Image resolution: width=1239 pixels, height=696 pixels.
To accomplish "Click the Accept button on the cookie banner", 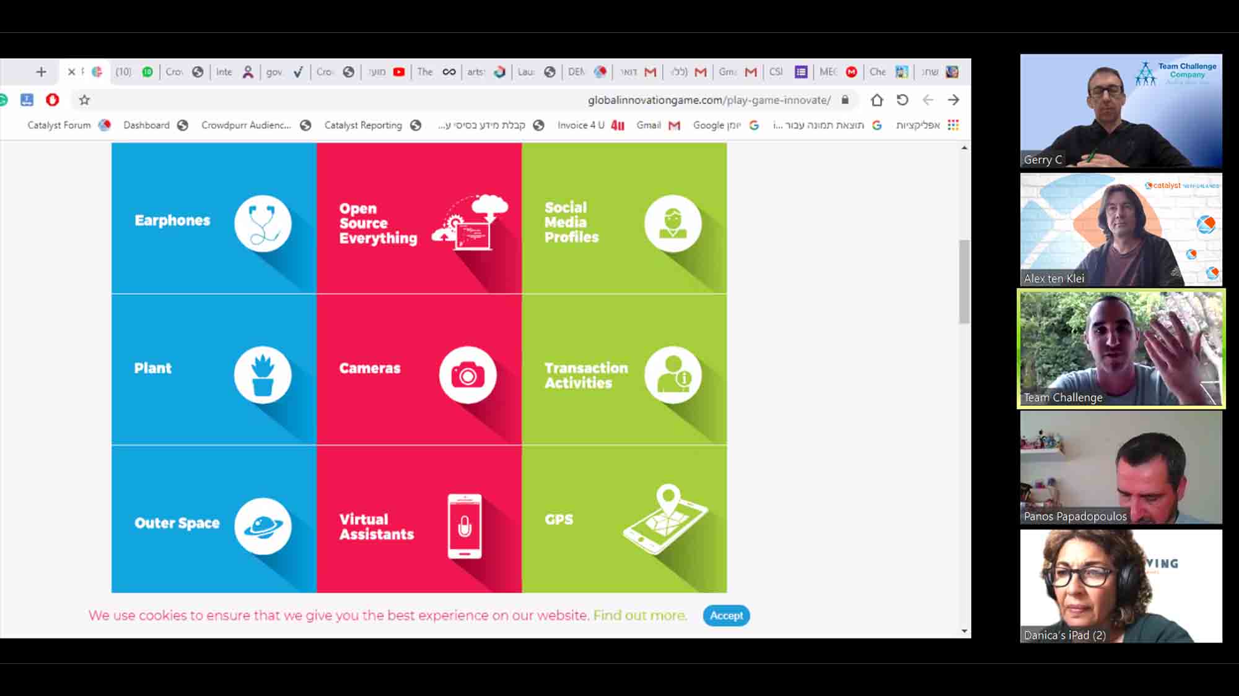I will point(725,616).
